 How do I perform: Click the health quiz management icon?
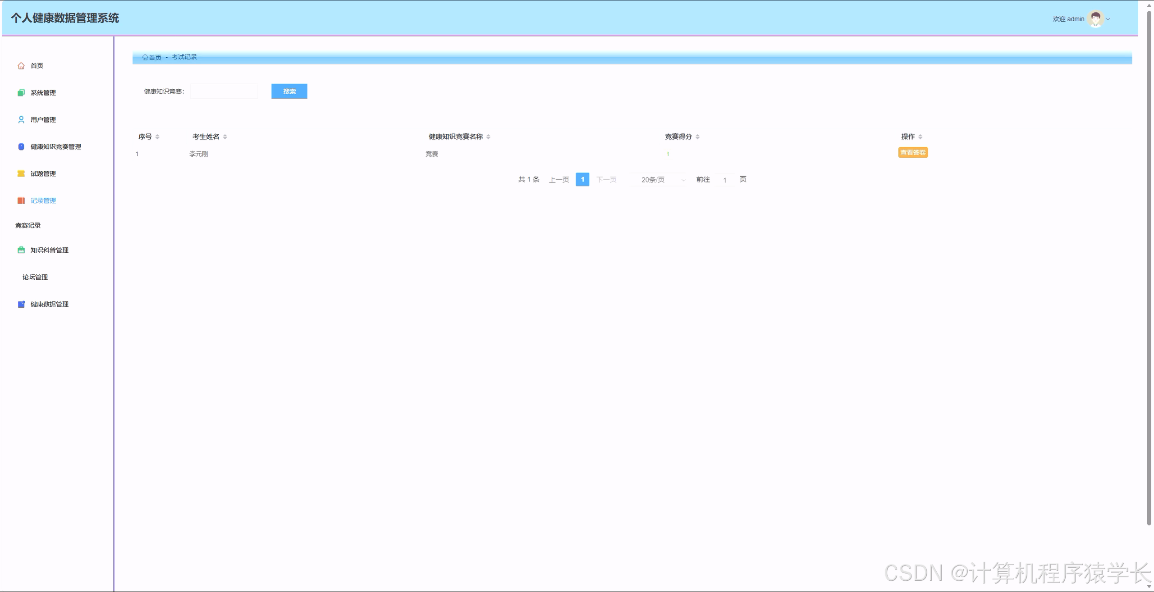[21, 147]
